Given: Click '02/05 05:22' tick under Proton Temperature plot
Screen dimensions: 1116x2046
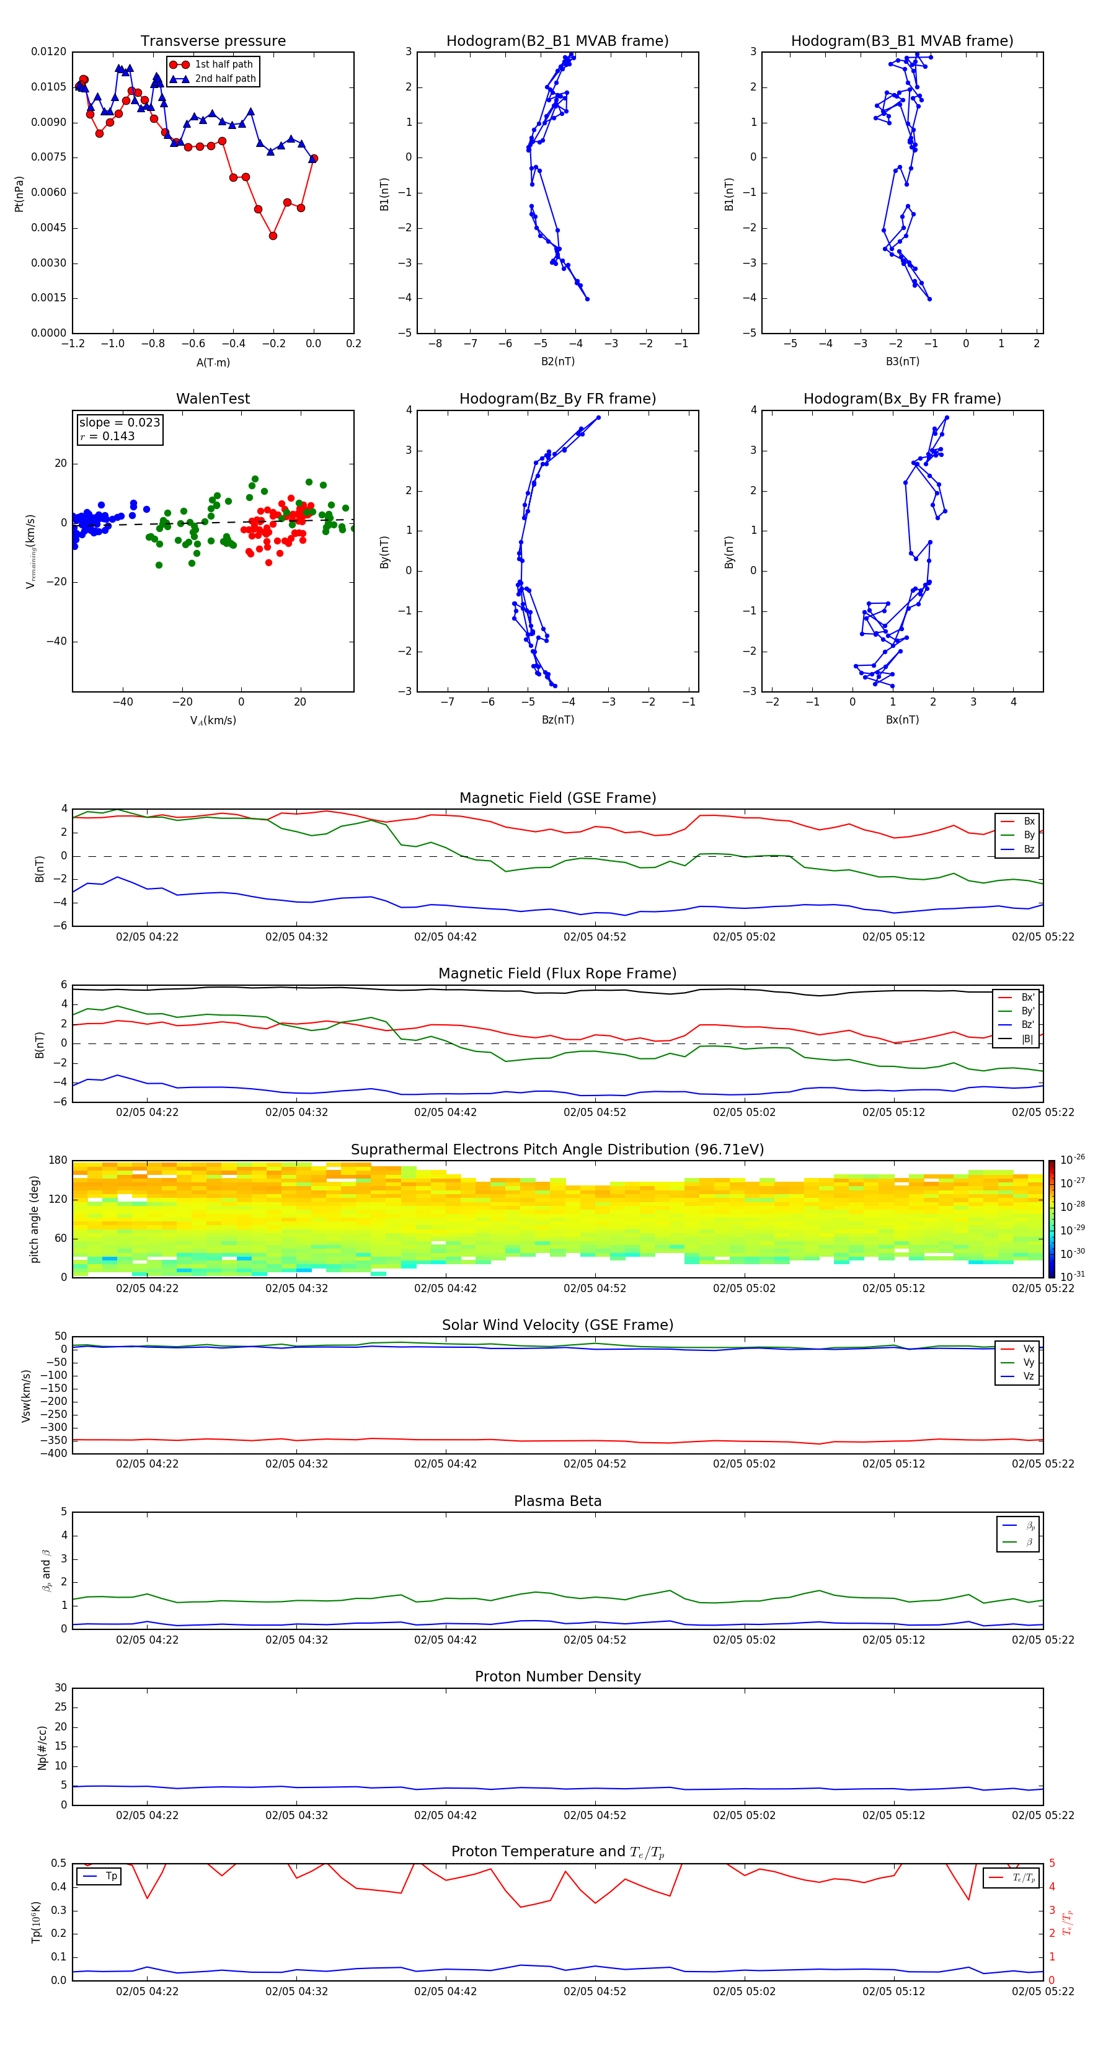Looking at the screenshot, I should click(x=1043, y=1991).
